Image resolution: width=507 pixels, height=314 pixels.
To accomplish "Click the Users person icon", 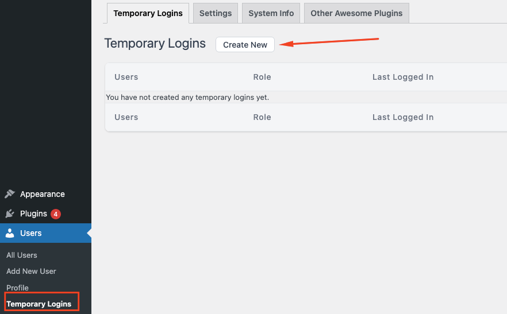I will pyautogui.click(x=10, y=233).
